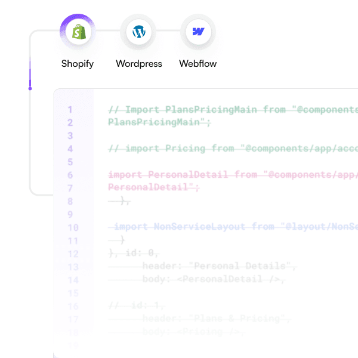
Task: Click the '// id: 1,' comment line
Action: [x=136, y=305]
